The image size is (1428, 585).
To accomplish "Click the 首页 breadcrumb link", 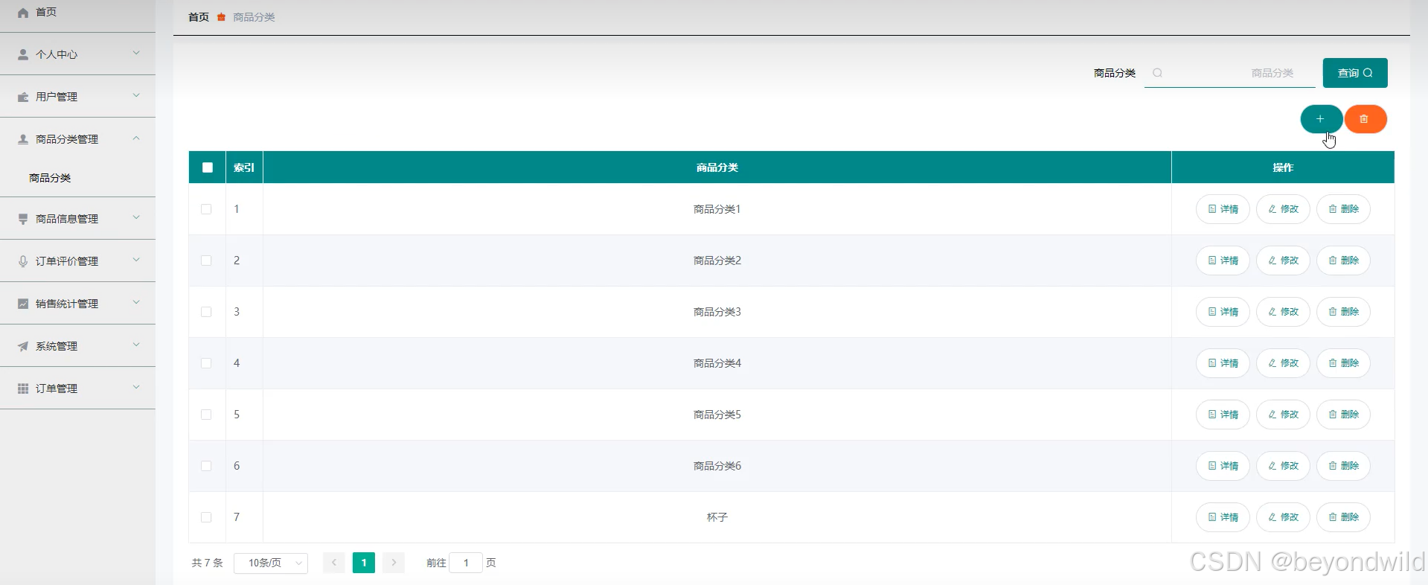I will pyautogui.click(x=199, y=17).
